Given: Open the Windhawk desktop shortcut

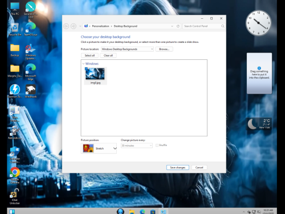Looking at the screenshot, I should pos(31,91).
